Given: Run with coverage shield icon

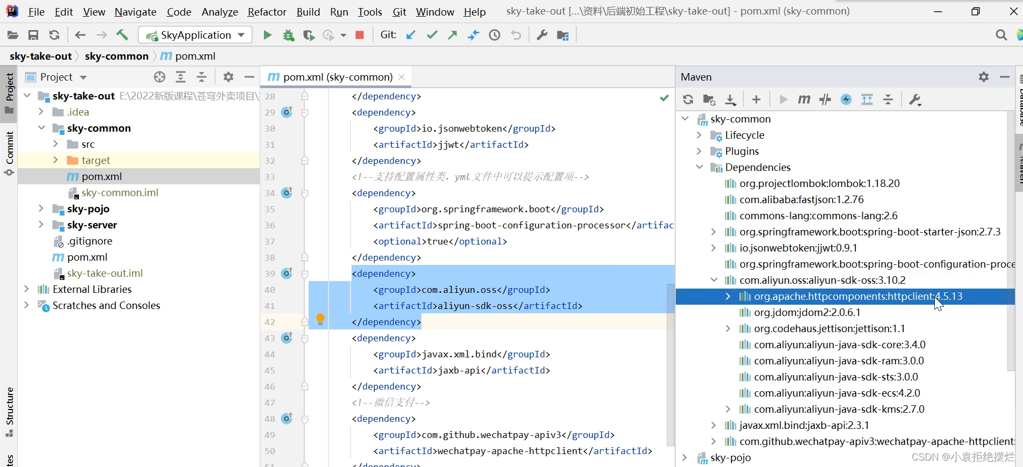Looking at the screenshot, I should click(309, 35).
